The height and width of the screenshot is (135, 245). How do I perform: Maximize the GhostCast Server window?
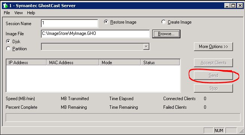[233, 6]
